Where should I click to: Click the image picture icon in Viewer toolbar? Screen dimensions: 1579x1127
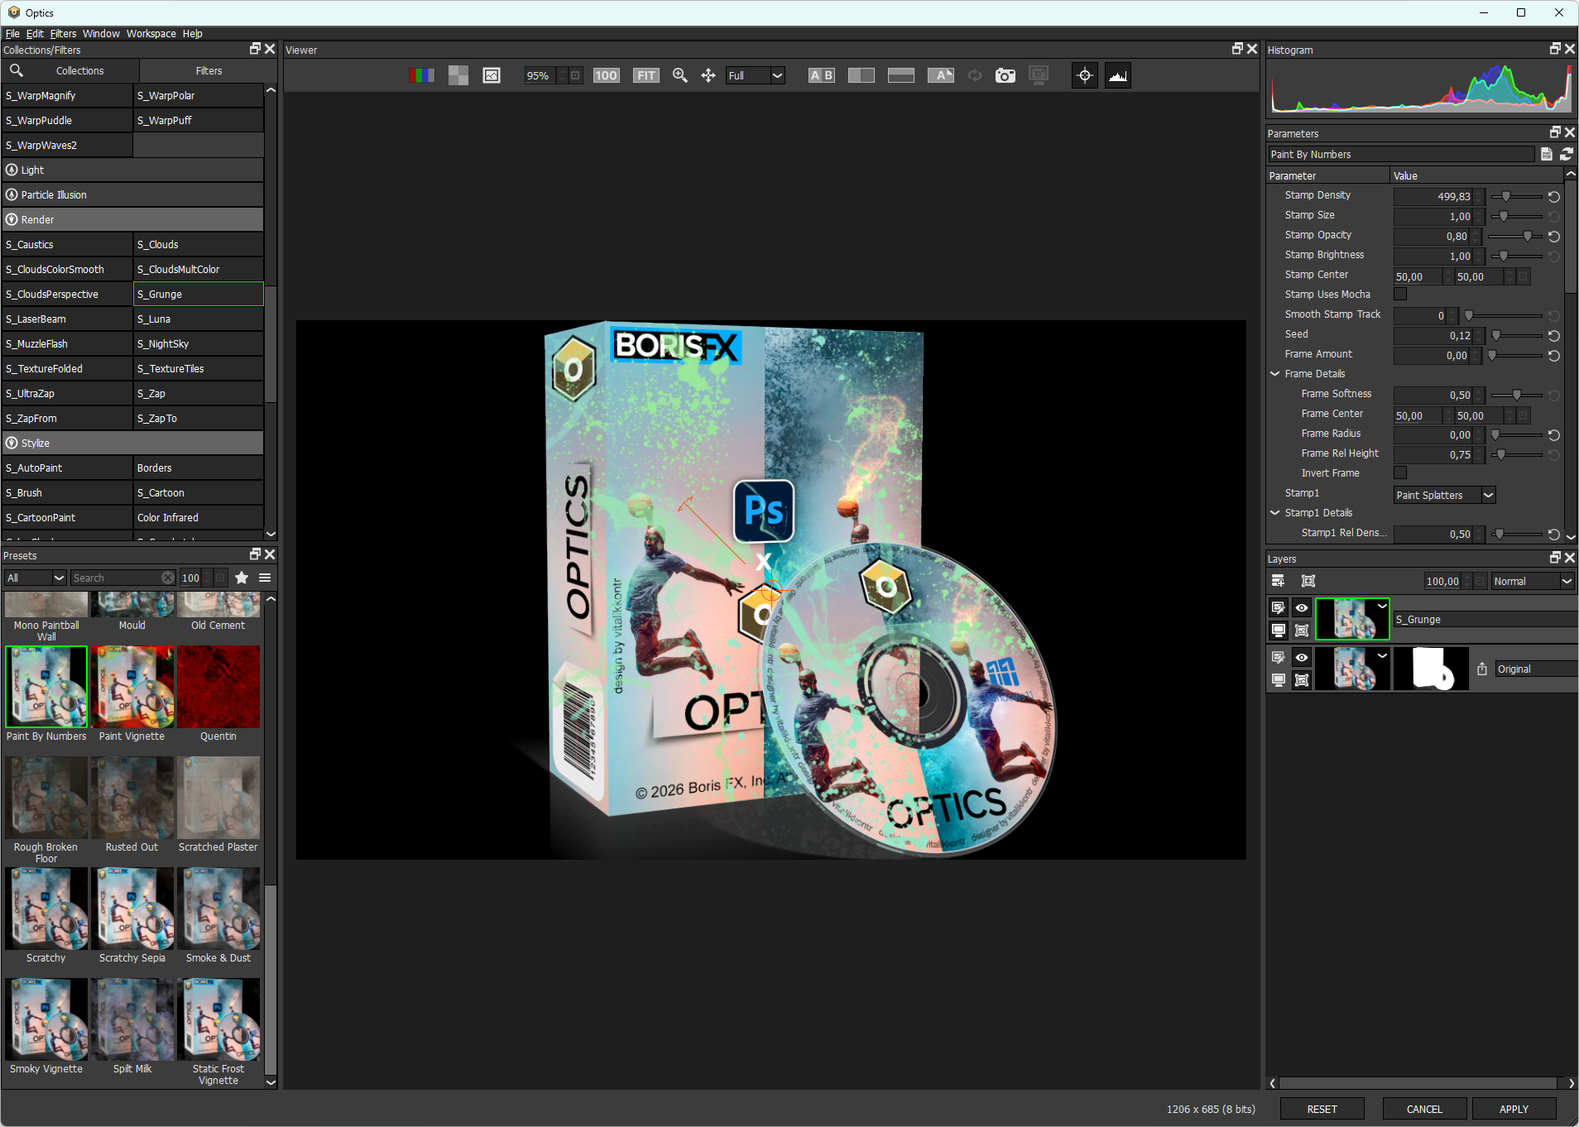pos(492,75)
